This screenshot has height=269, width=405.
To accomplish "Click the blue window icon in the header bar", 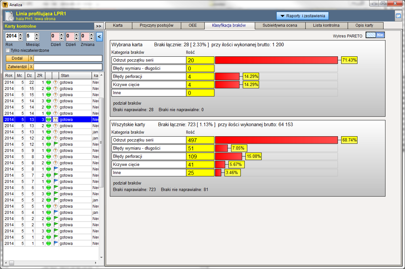I will (x=398, y=16).
